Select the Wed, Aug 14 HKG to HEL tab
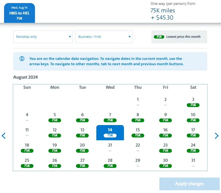Image resolution: width=221 pixels, height=193 pixels. click(20, 13)
